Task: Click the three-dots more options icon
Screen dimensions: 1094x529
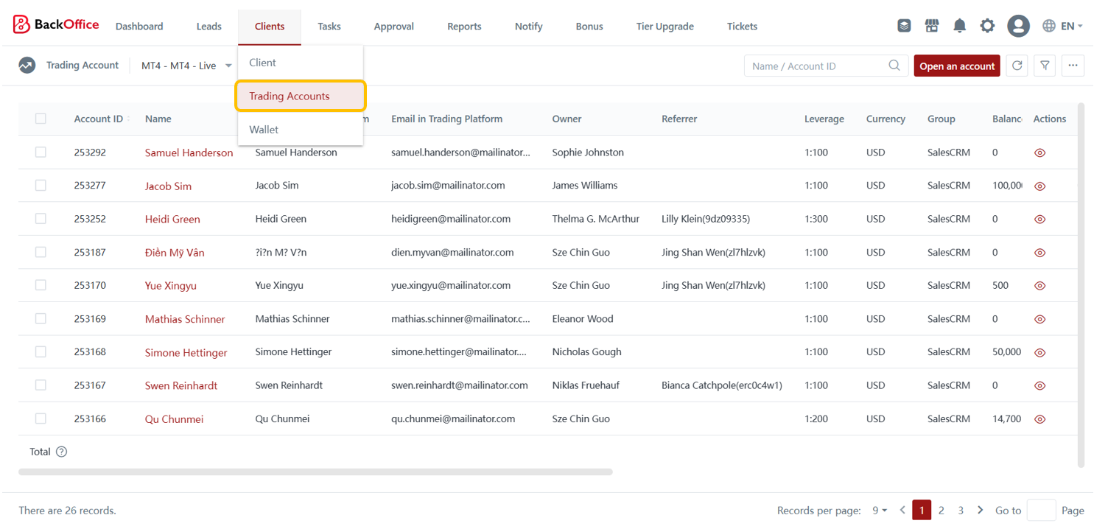Action: coord(1073,66)
